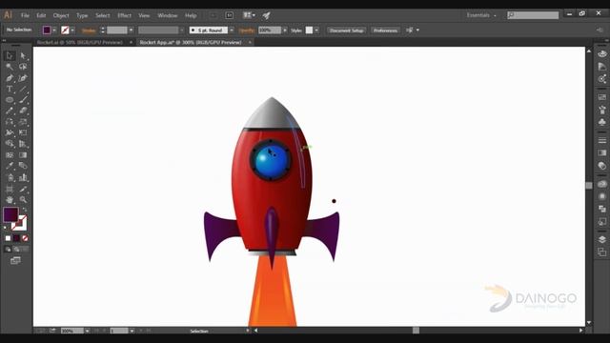This screenshot has width=610, height=343.
Task: Open the Stroke panel
Action: coord(602,140)
